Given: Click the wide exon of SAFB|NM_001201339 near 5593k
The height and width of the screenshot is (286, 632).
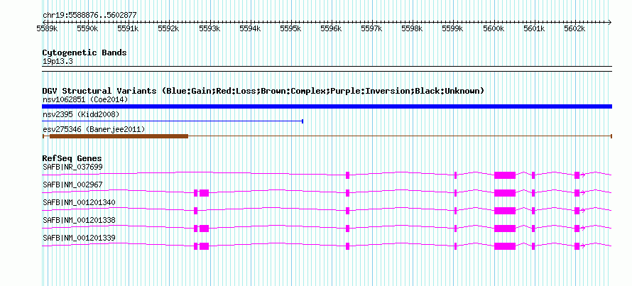Looking at the screenshot, I should pyautogui.click(x=204, y=246).
